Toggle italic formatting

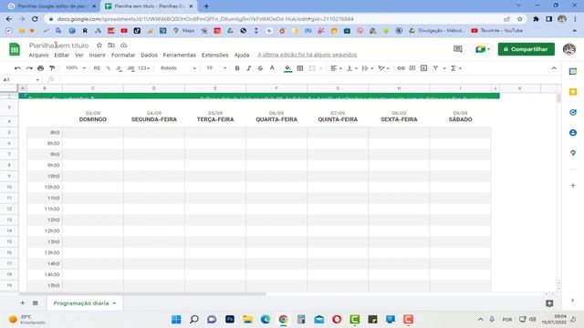click(249, 68)
